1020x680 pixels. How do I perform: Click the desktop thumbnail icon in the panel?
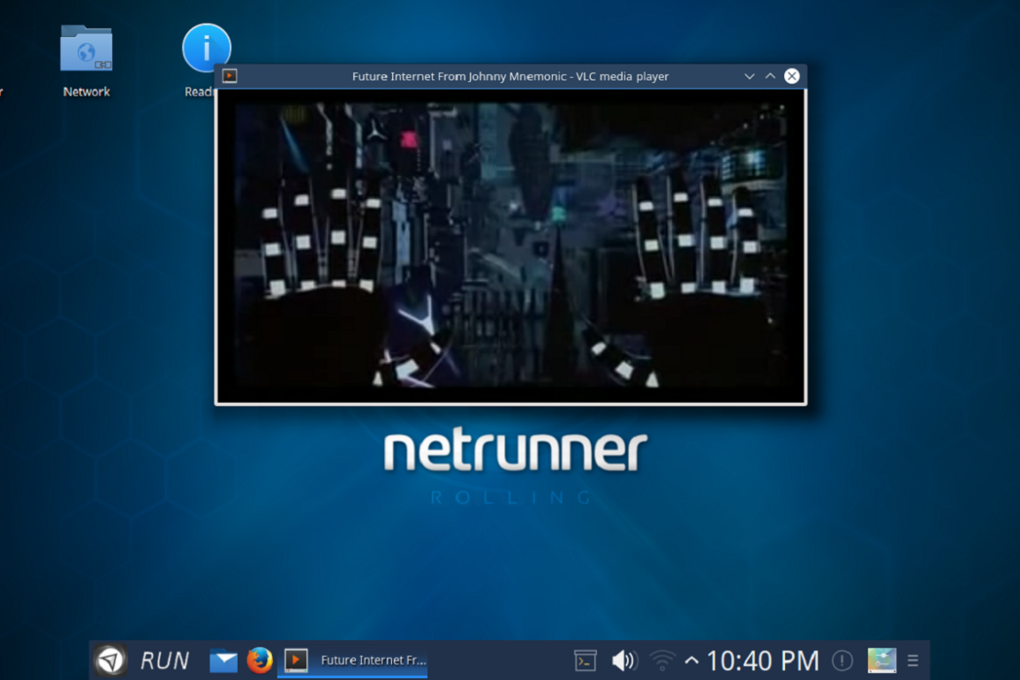pos(882,661)
